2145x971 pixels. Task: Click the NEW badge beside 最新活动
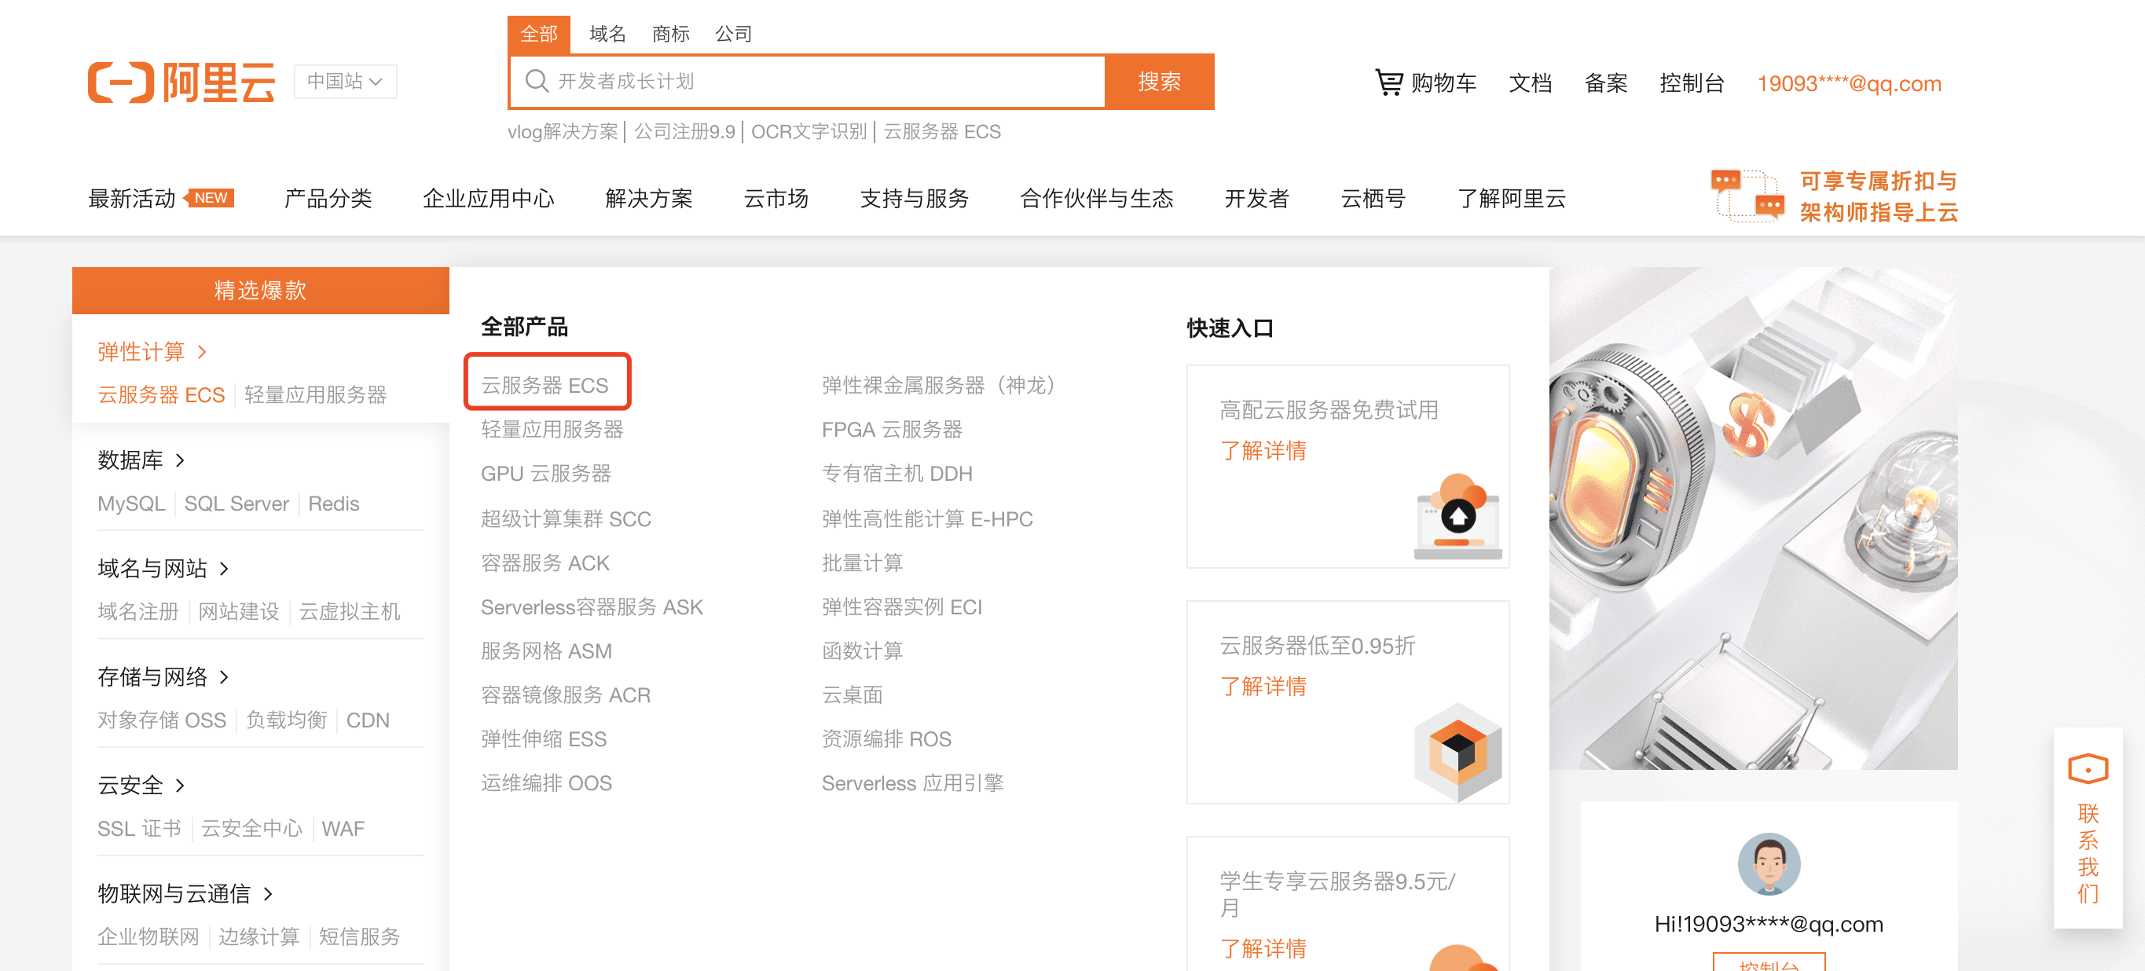coord(211,198)
